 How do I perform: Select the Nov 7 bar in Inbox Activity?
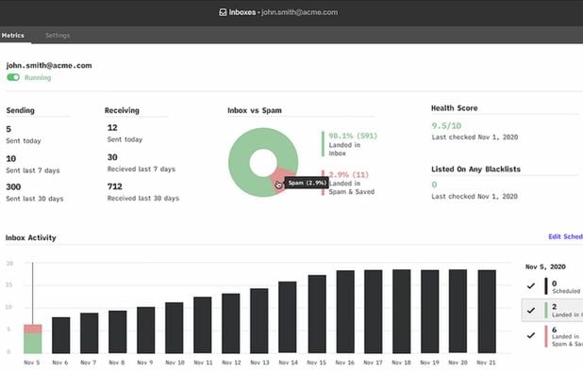coord(90,332)
